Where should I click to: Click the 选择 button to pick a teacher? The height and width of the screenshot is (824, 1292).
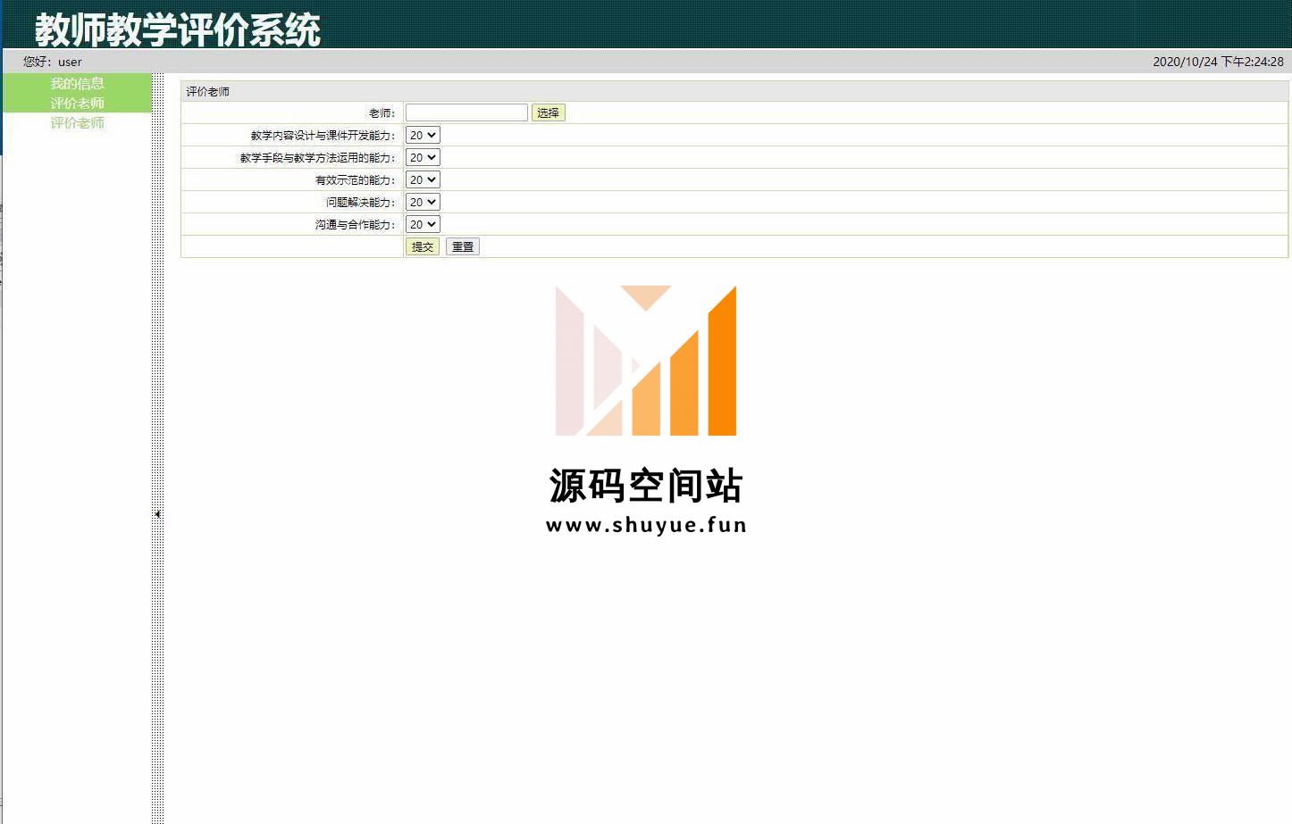click(x=548, y=112)
